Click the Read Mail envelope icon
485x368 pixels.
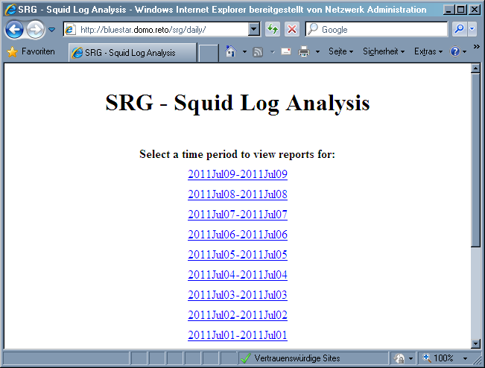tap(285, 52)
